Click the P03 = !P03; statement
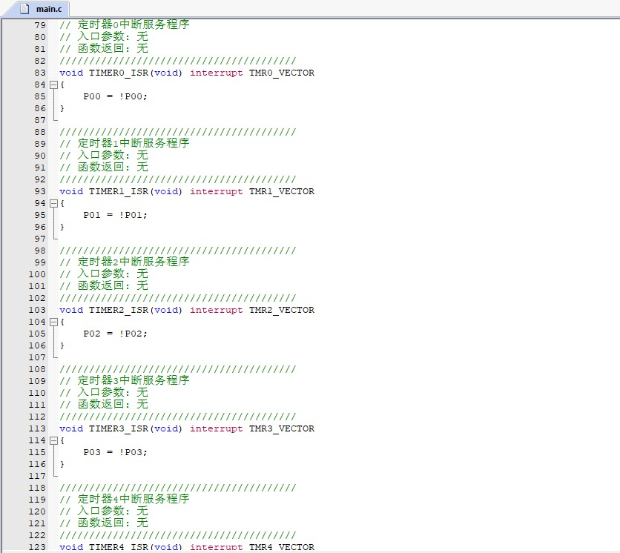Image resolution: width=620 pixels, height=553 pixels. click(115, 452)
